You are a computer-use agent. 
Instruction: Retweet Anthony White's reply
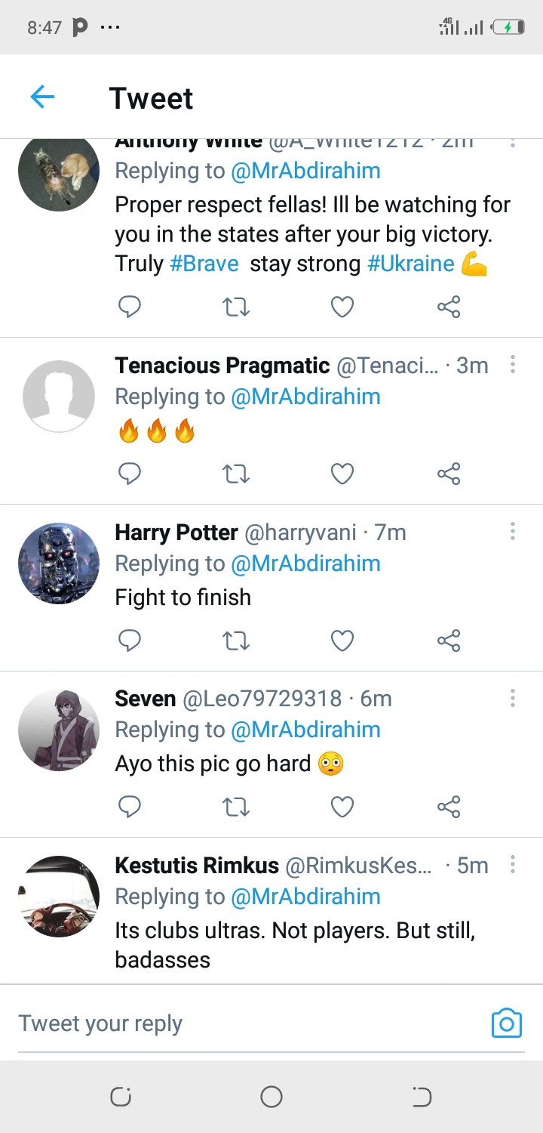tap(236, 307)
